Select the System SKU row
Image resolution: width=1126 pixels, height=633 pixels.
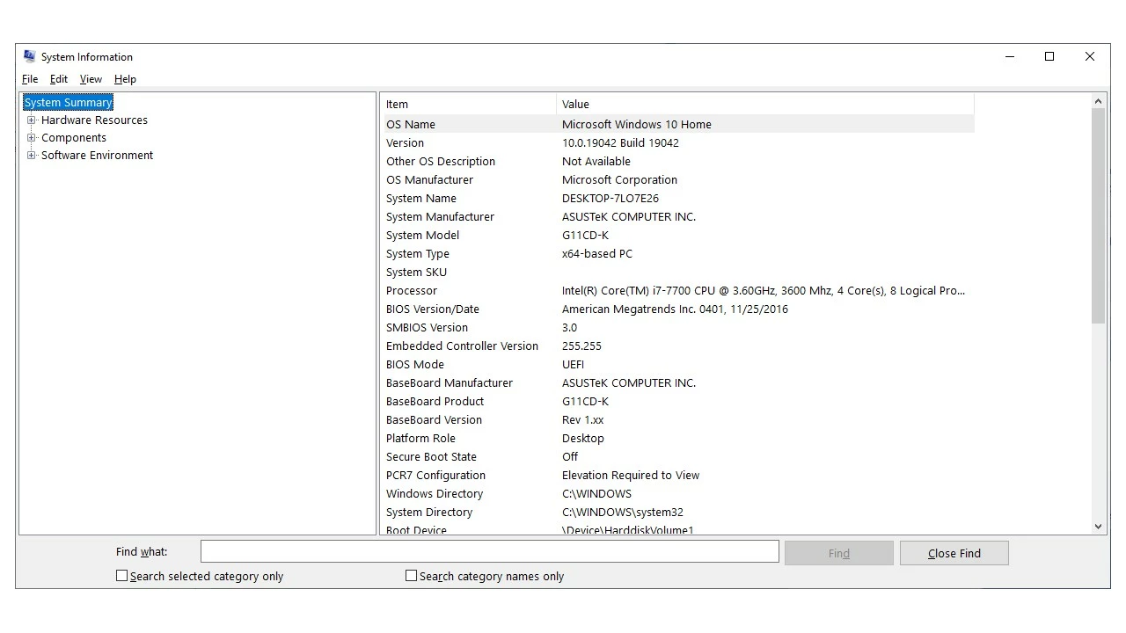click(x=678, y=272)
